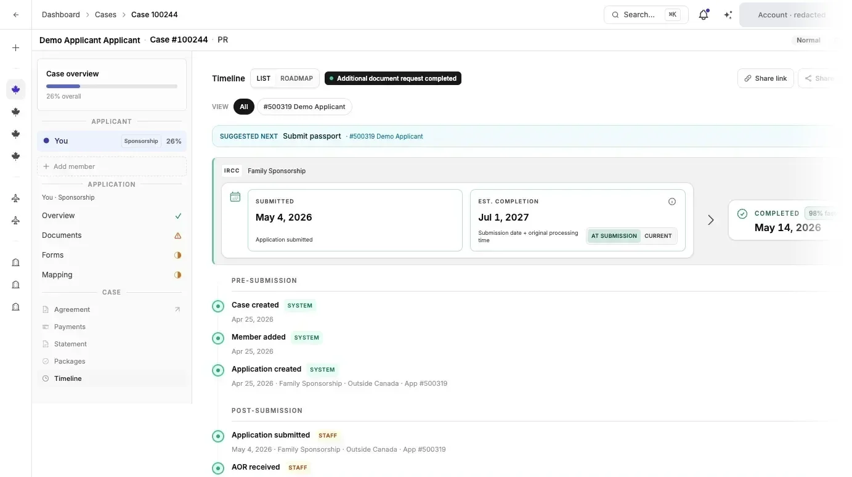Click the plus icon in the left rail

16,47
